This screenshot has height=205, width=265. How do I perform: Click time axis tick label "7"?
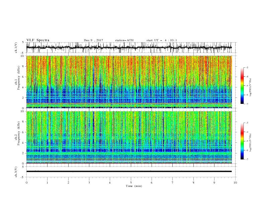pos(173,183)
